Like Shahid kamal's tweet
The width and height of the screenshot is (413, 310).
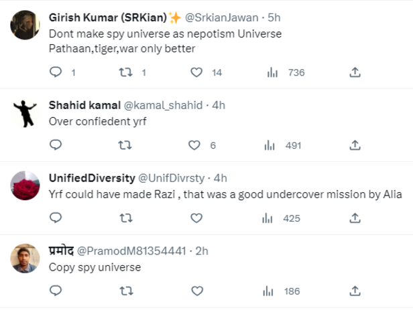[194, 145]
